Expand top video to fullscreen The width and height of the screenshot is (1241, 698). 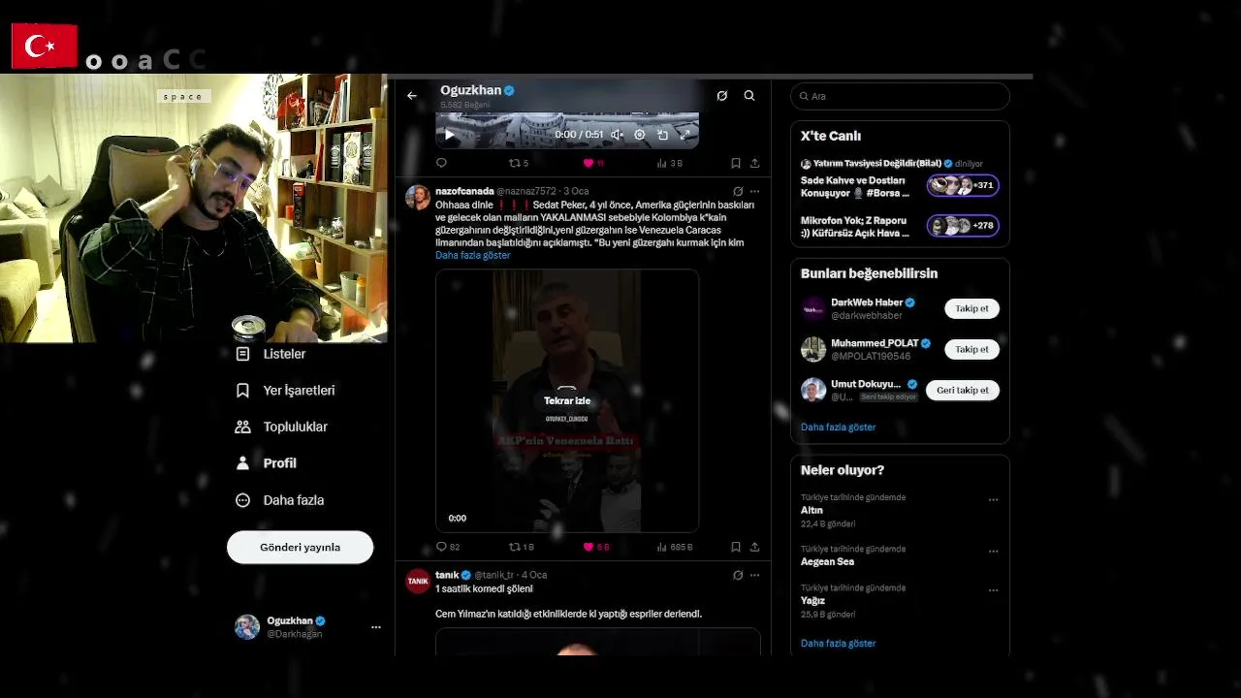pyautogui.click(x=684, y=135)
